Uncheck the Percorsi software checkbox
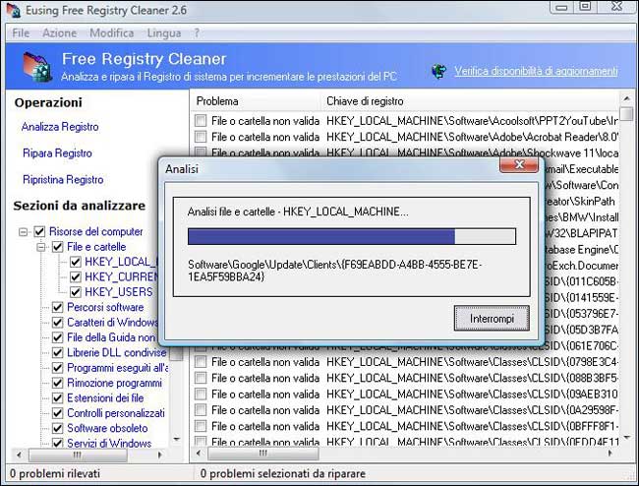639x486 pixels. click(57, 308)
